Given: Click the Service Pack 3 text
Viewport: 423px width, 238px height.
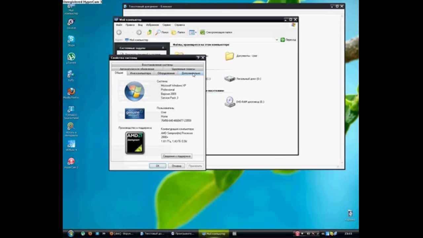Looking at the screenshot, I should point(170,98).
